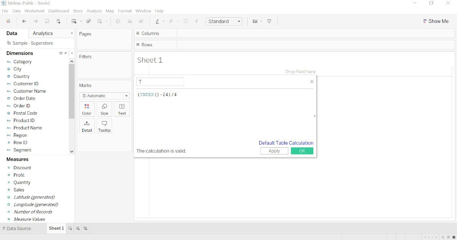Click the Detail mark card

tap(87, 126)
